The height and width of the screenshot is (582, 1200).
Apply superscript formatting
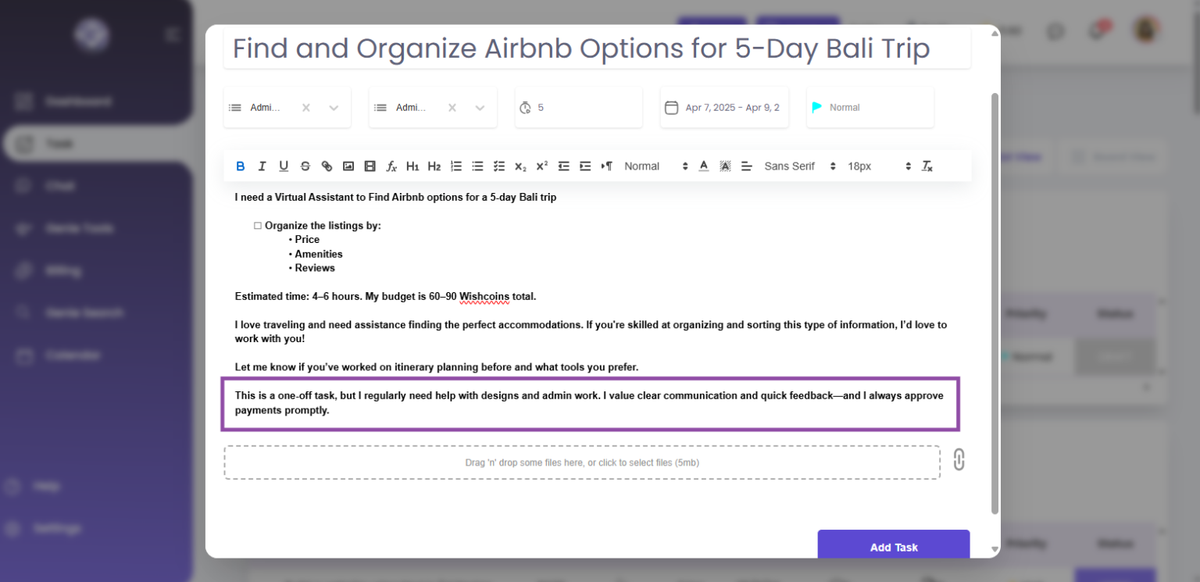pos(542,166)
